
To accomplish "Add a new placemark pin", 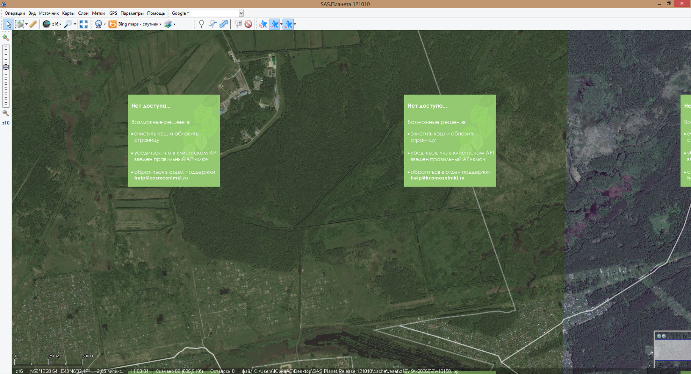I will (x=201, y=24).
